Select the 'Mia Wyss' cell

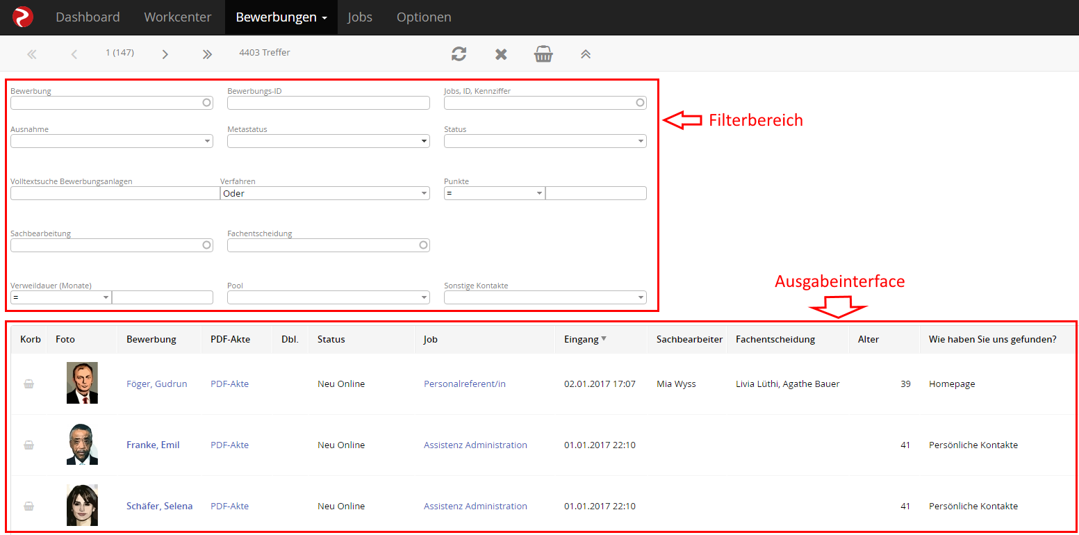(x=676, y=384)
